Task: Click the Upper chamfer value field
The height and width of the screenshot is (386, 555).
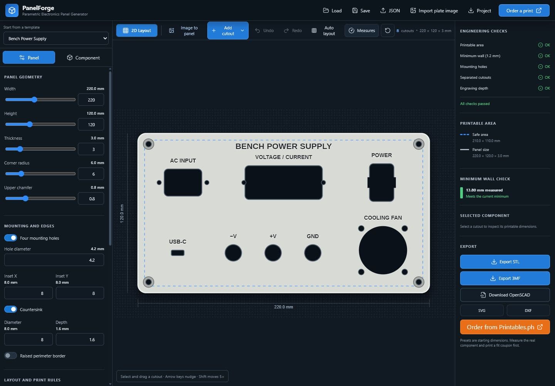Action: [91, 198]
